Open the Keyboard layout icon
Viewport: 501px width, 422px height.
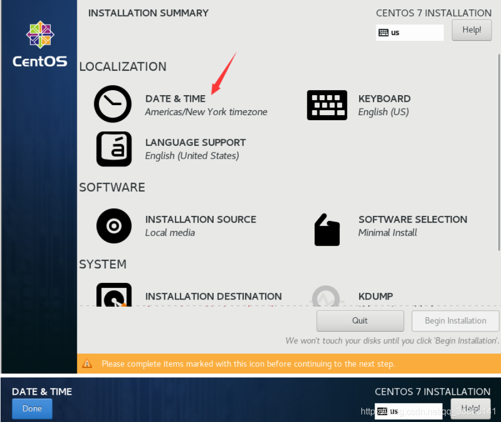[327, 105]
